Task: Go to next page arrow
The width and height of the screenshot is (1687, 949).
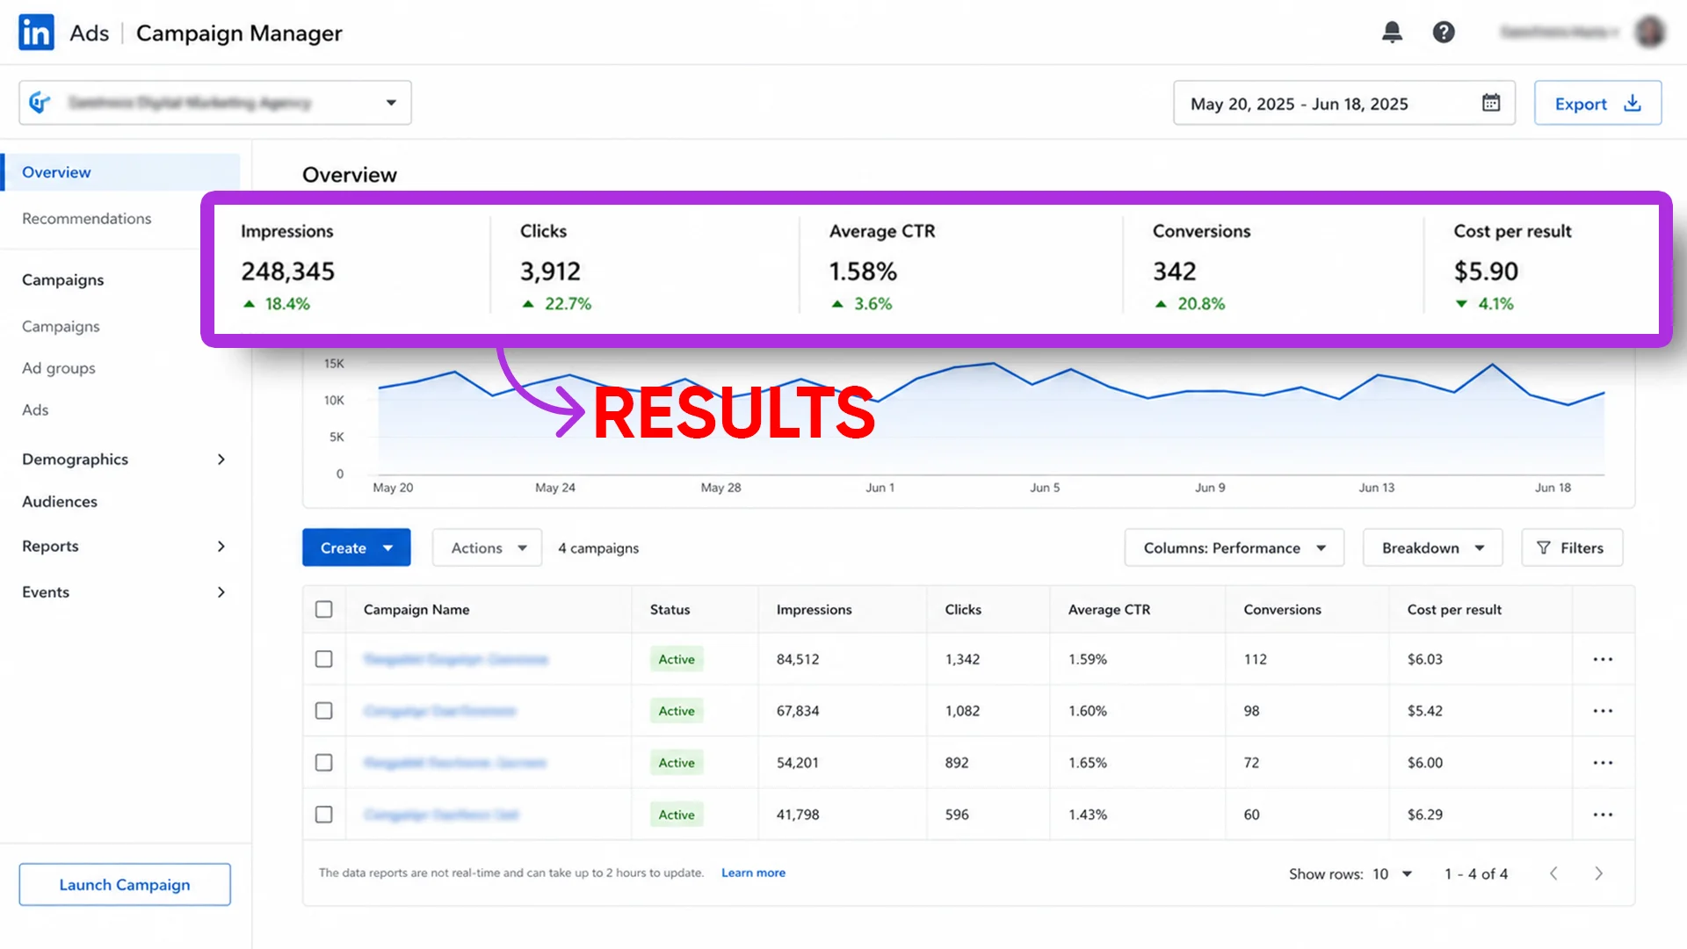Action: click(x=1598, y=873)
